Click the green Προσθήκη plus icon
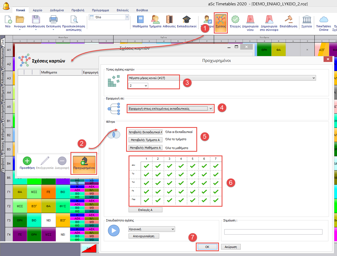 [27, 161]
